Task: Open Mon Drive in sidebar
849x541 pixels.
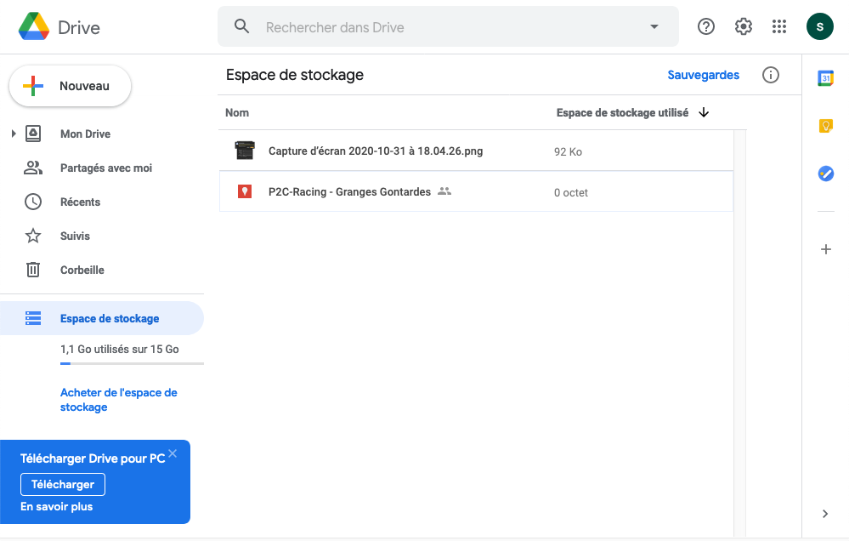Action: click(86, 134)
